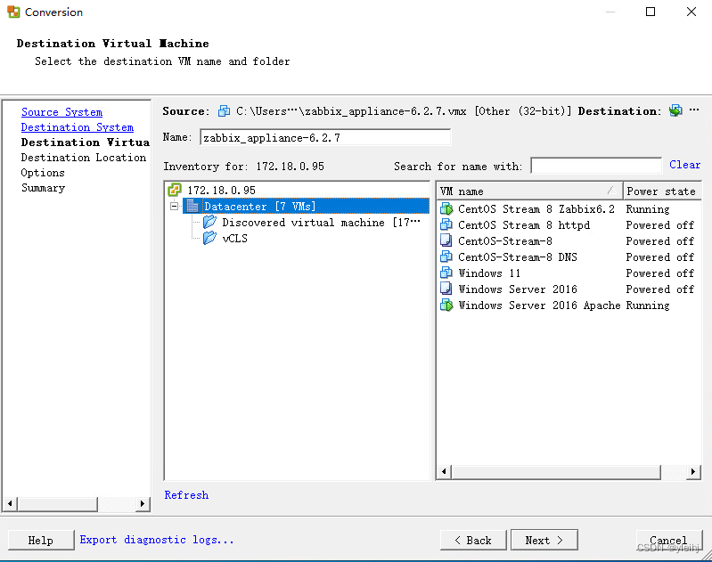Screen dimensions: 712x562
Task: Go Back to the previous step
Action: (473, 541)
